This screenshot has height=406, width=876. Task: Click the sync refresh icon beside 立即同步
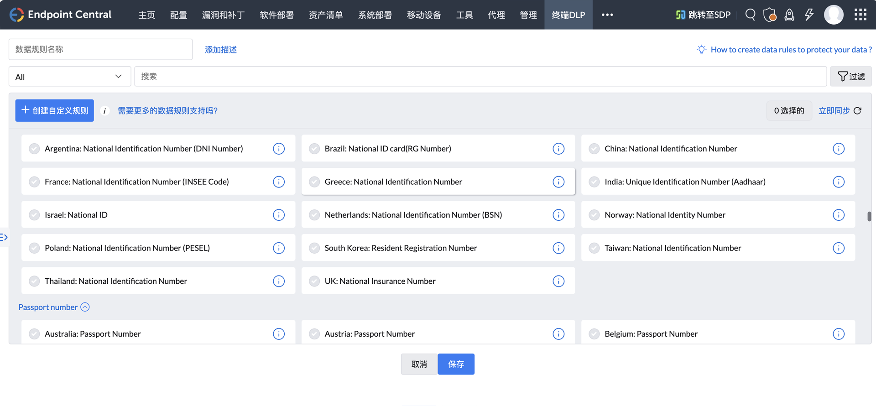click(x=858, y=111)
